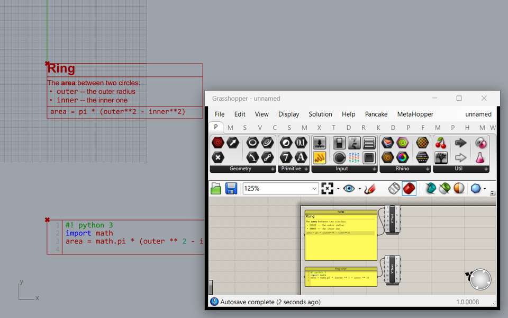Pick the 0.1 Number primitive icon
Image resolution: width=508 pixels, height=318 pixels.
point(301,143)
